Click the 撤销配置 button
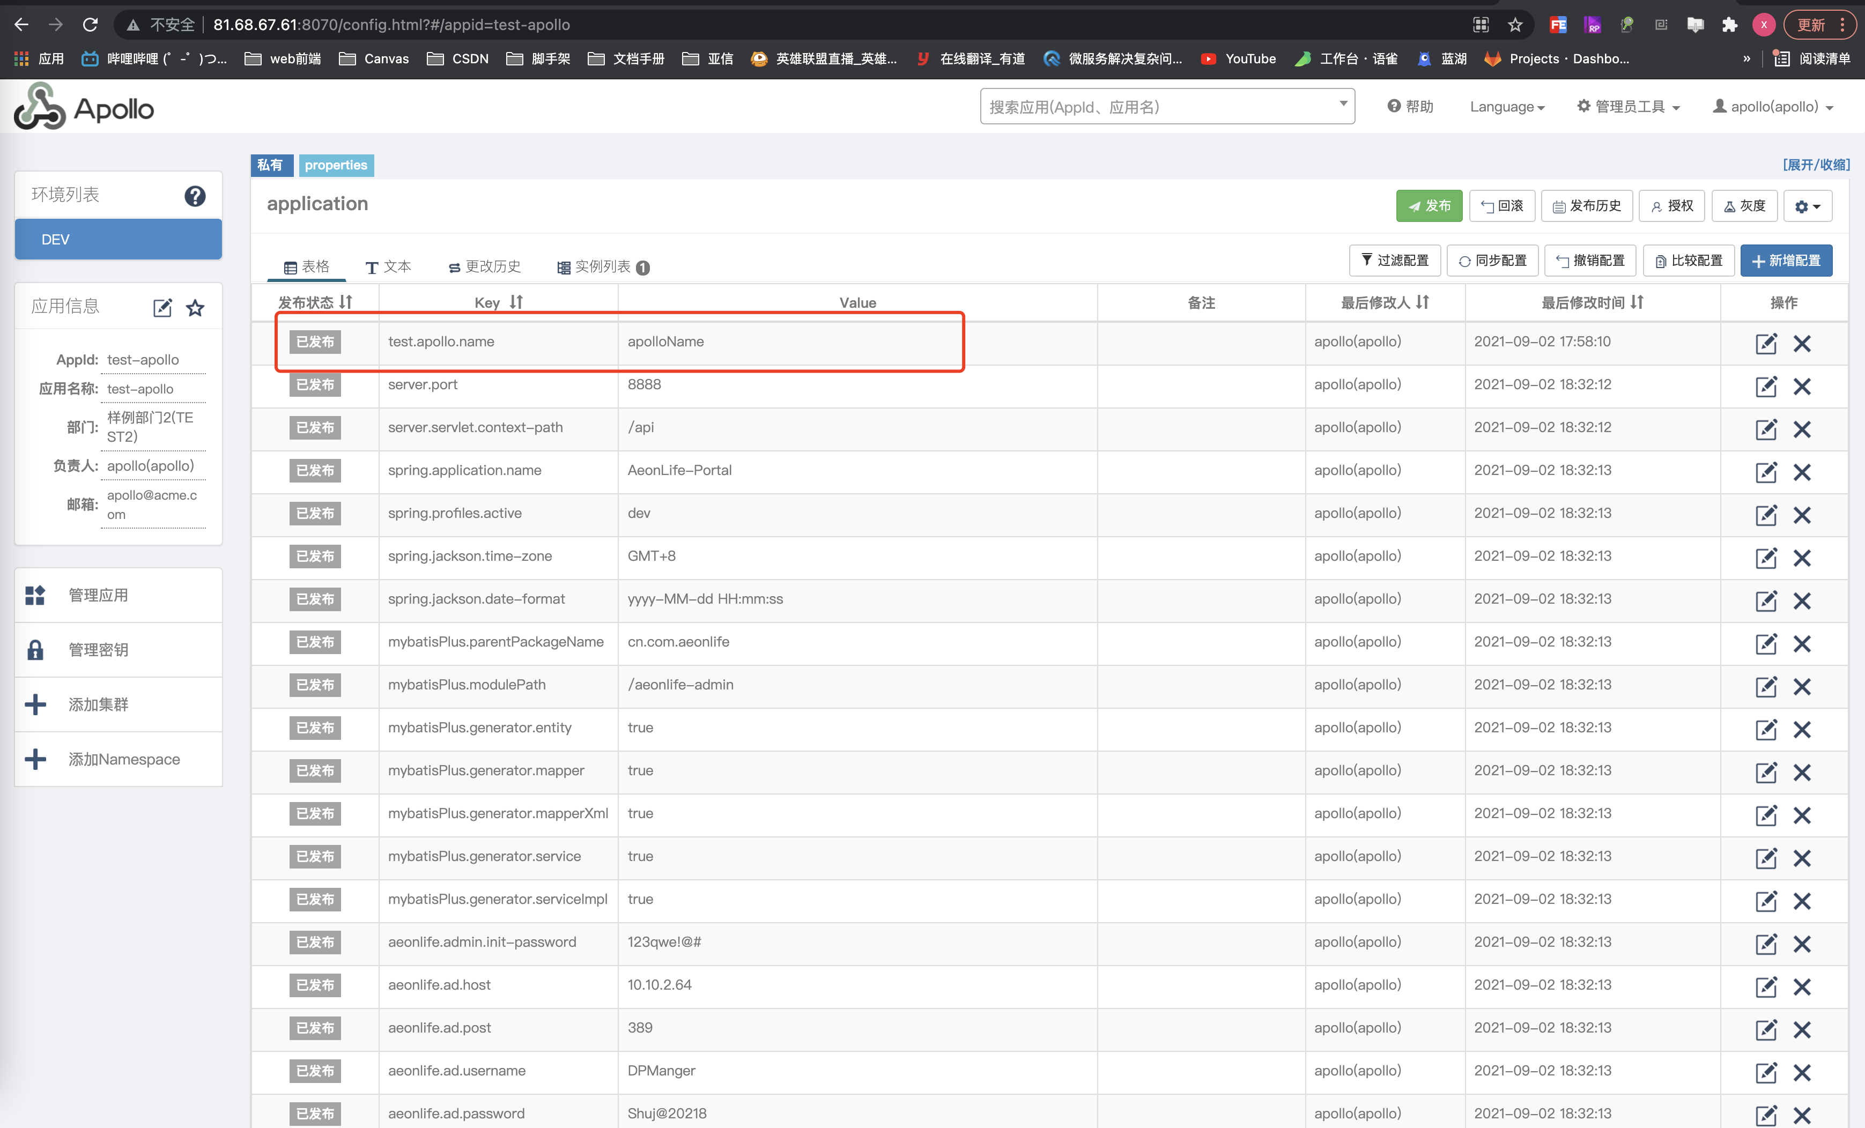Image resolution: width=1865 pixels, height=1128 pixels. pyautogui.click(x=1589, y=260)
